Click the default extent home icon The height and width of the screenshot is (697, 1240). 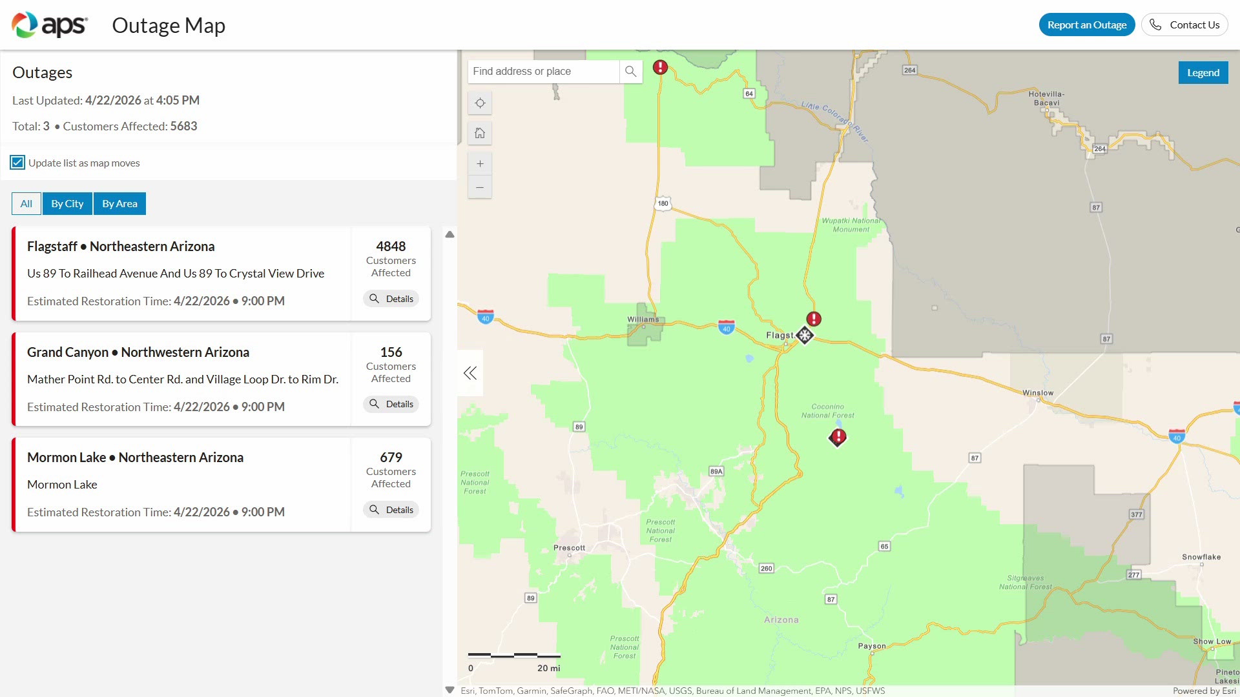pyautogui.click(x=480, y=133)
